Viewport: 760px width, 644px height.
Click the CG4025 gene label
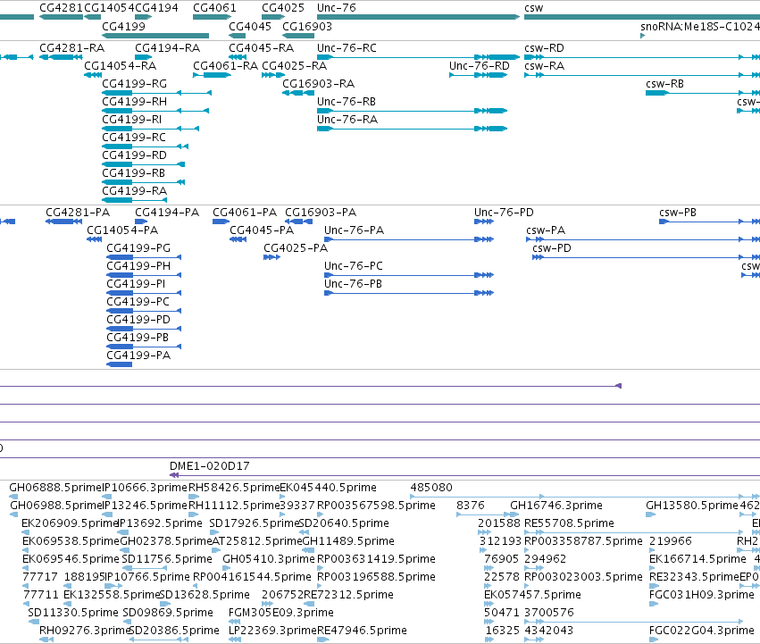tap(283, 8)
